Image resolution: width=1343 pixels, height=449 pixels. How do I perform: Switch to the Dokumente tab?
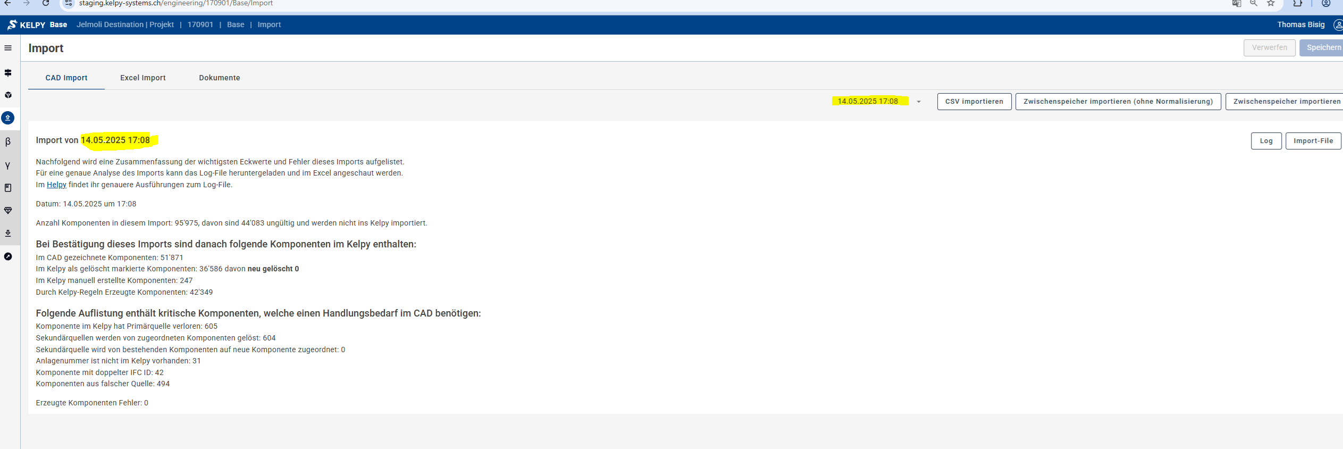(220, 78)
